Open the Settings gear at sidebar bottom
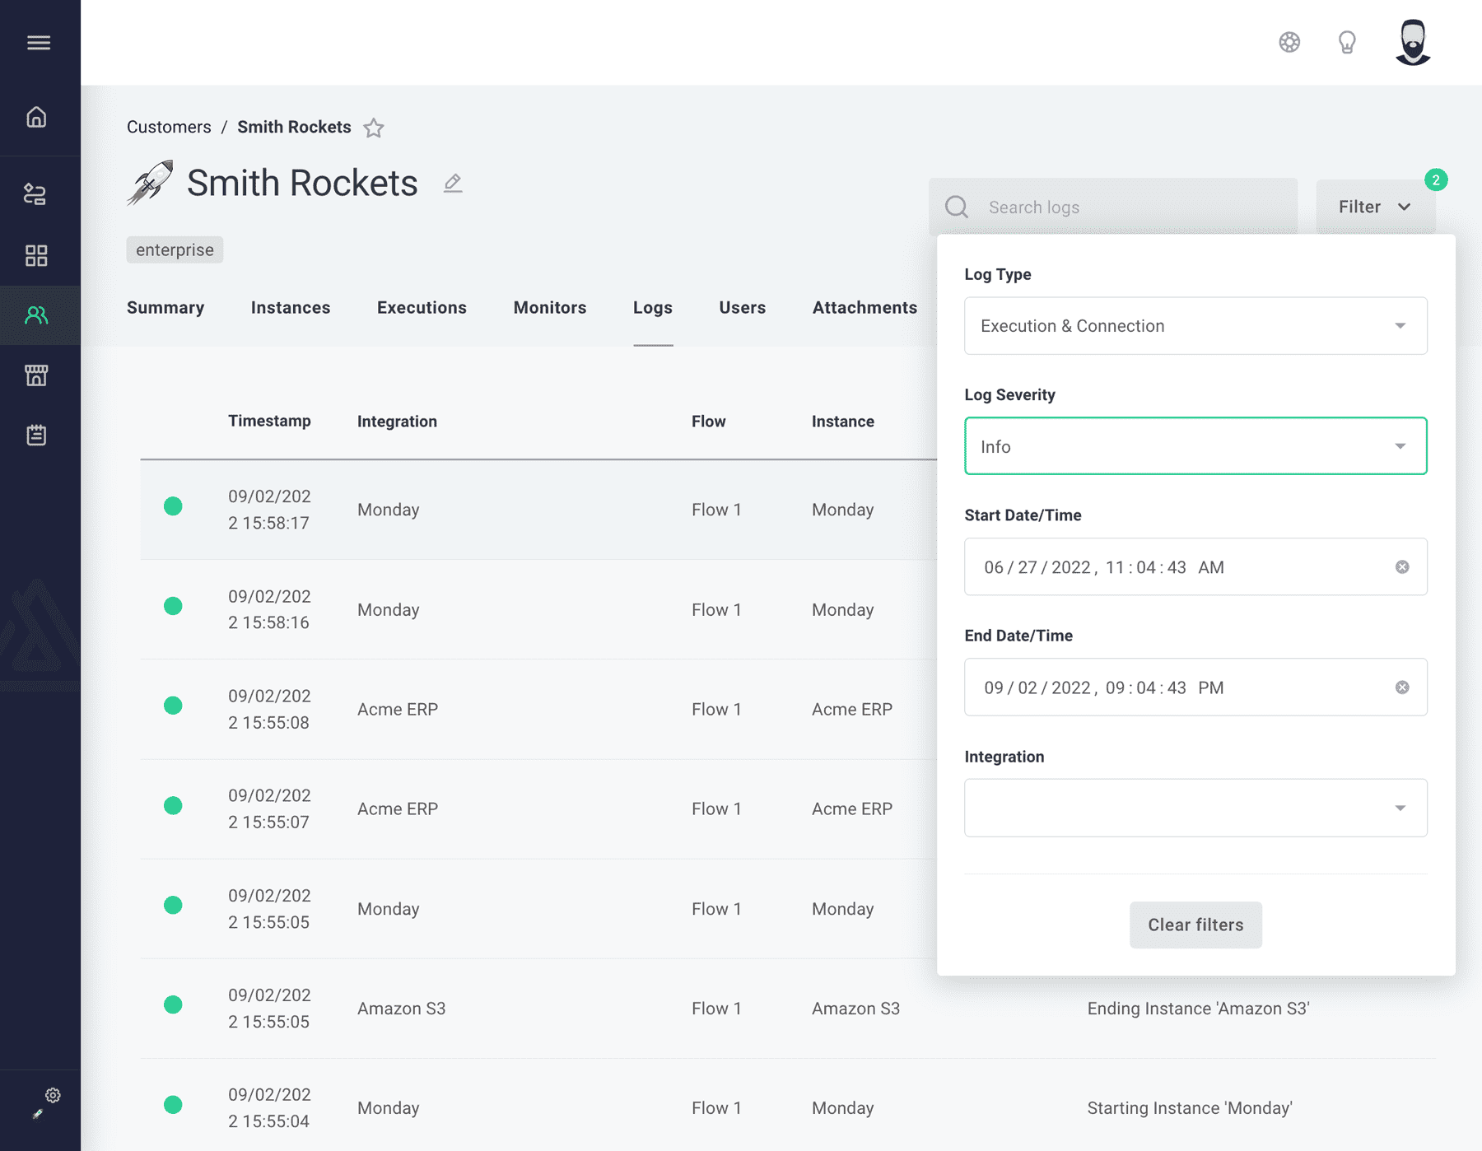 click(x=53, y=1095)
